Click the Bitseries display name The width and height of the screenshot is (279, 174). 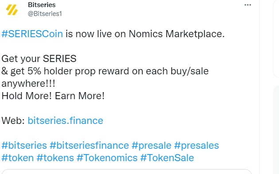42,5
